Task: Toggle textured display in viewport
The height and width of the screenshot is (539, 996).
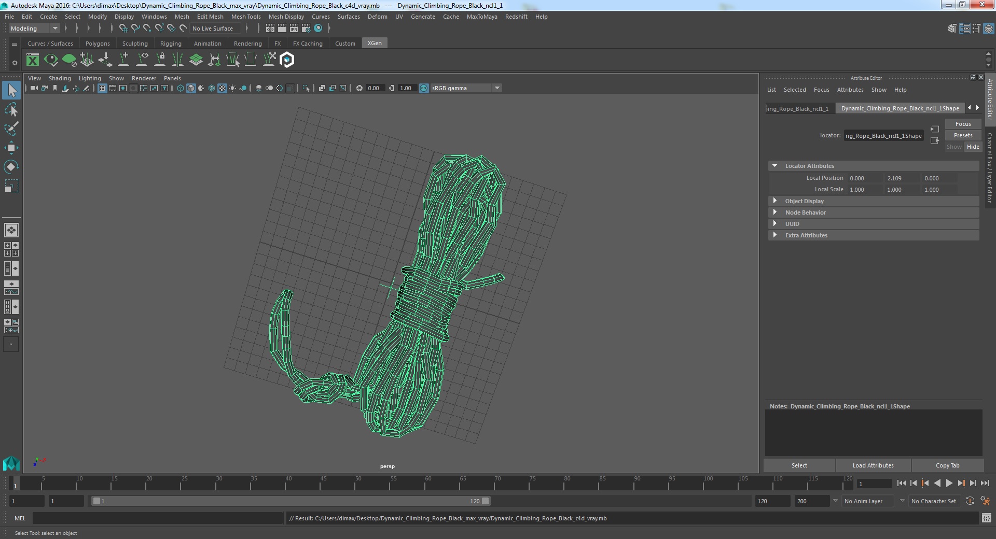Action: [x=222, y=88]
